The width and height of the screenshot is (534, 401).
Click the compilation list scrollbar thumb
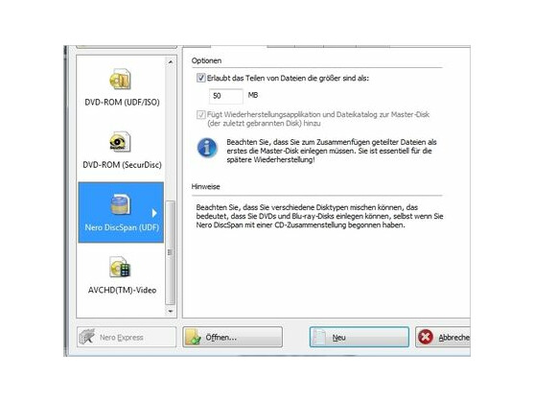tap(171, 252)
